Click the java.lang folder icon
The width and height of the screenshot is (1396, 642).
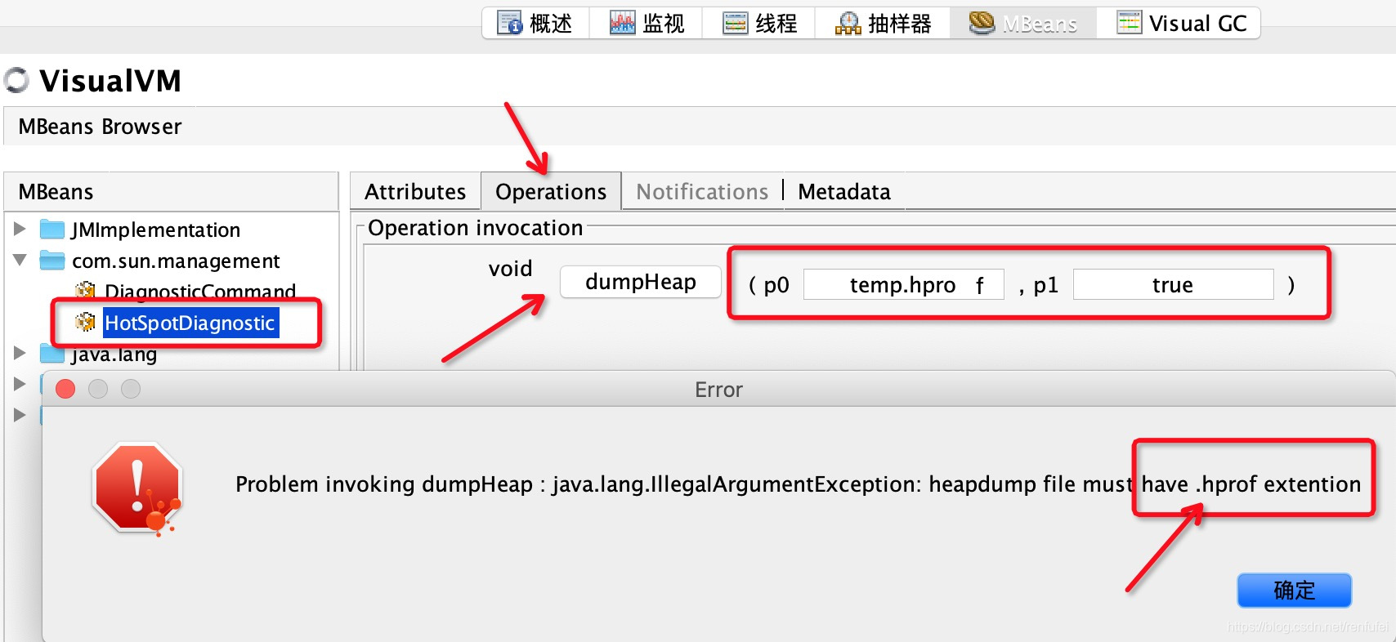[52, 354]
